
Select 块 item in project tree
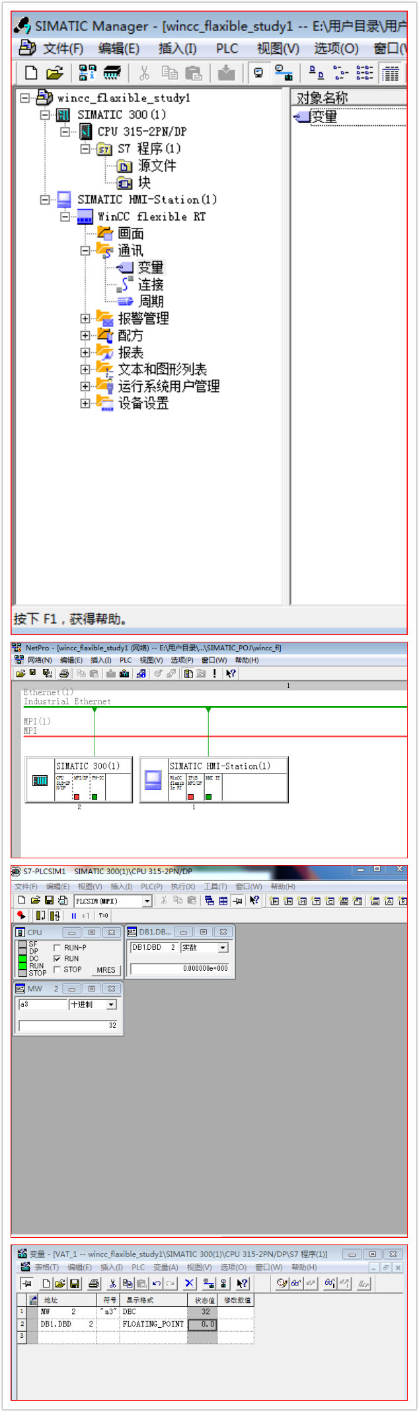click(144, 182)
